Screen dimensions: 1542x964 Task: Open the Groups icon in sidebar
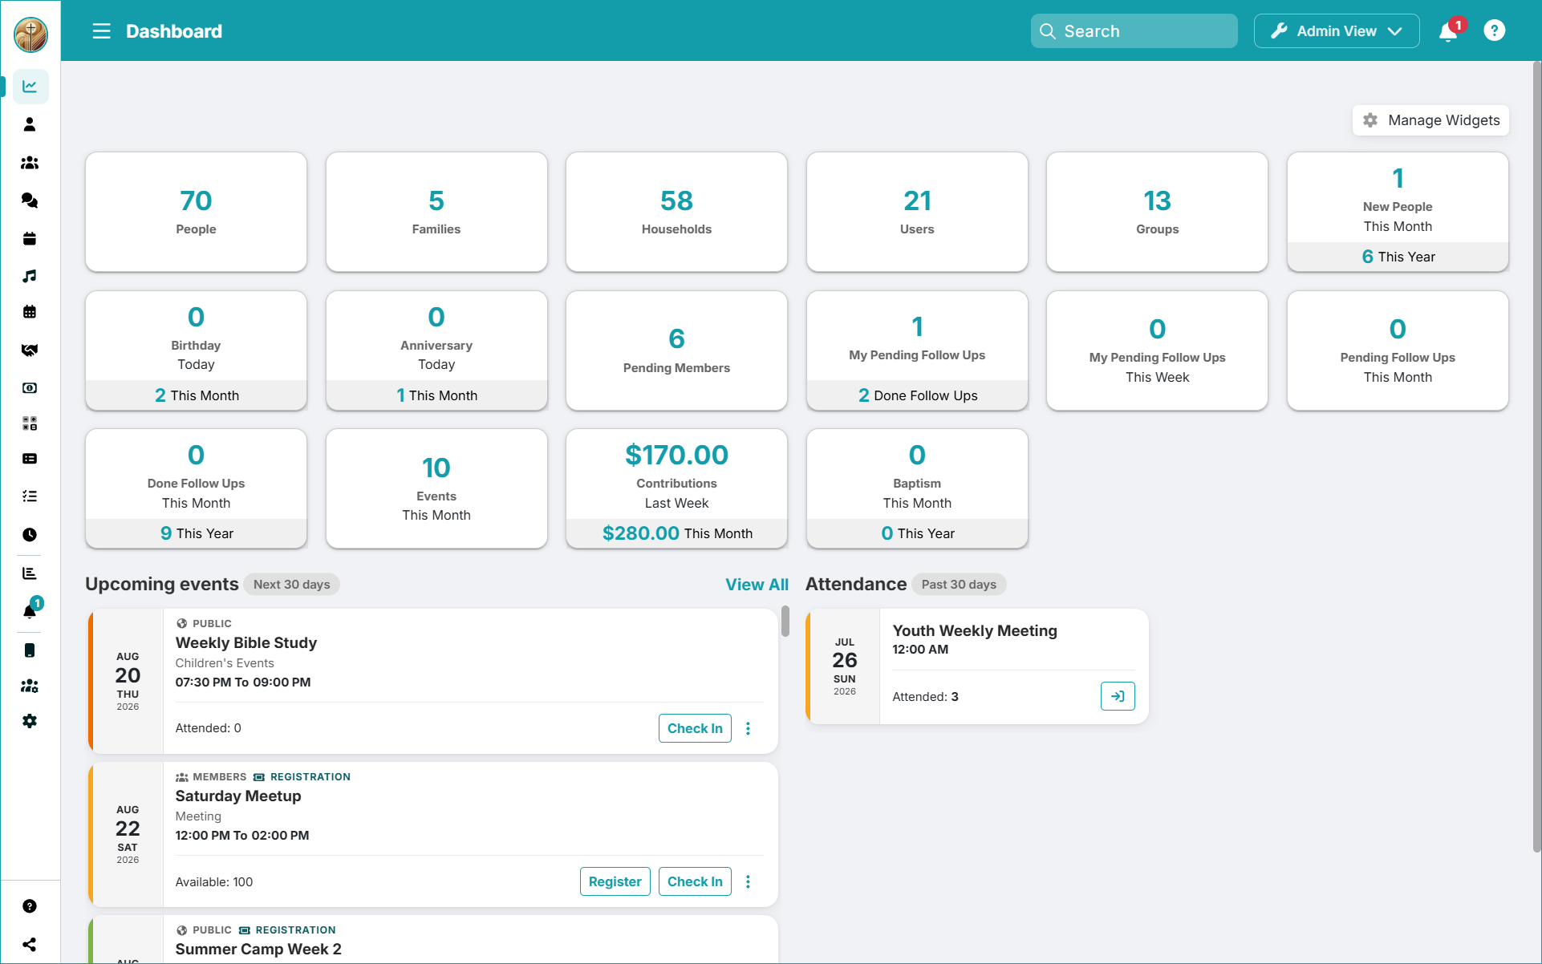click(30, 163)
